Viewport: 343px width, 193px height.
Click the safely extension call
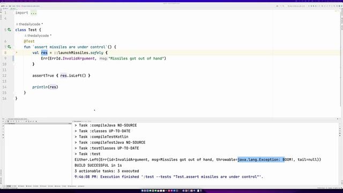point(96,53)
